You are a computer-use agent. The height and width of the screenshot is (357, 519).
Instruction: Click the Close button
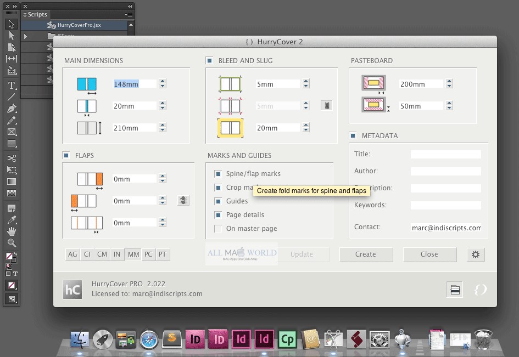[x=429, y=254]
